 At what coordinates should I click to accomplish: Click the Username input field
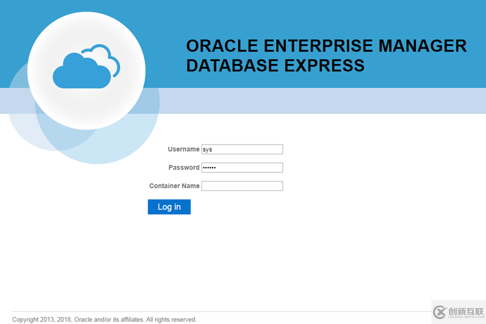[242, 149]
